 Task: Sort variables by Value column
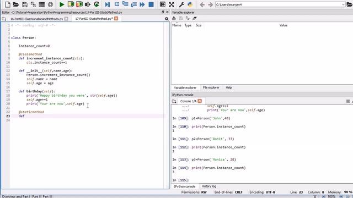pos(284,25)
